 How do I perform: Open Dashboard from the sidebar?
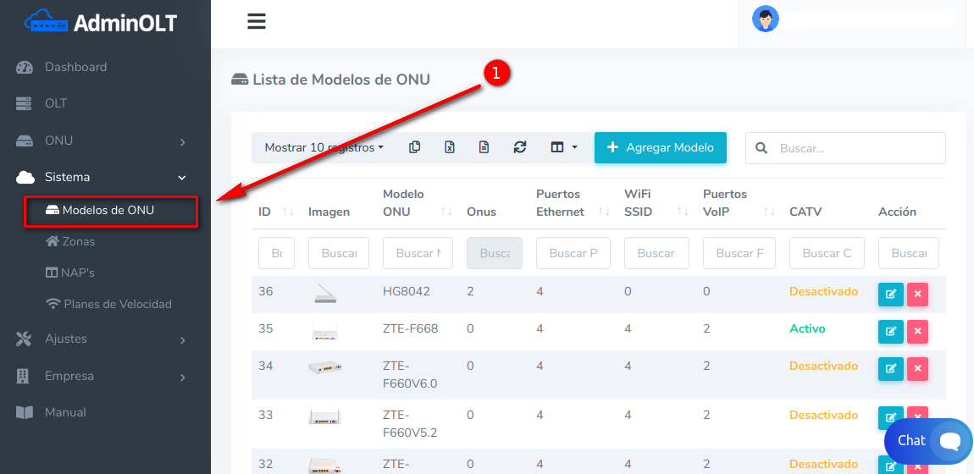click(x=75, y=67)
